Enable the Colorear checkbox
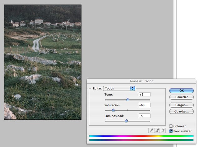The image size is (199, 147). pyautogui.click(x=171, y=126)
